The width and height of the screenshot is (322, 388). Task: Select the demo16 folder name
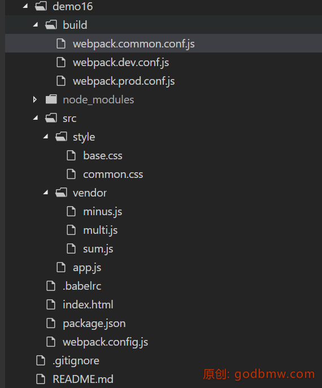click(x=72, y=6)
